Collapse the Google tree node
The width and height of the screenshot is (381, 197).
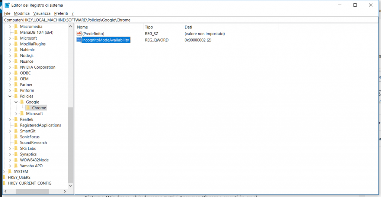[16, 102]
